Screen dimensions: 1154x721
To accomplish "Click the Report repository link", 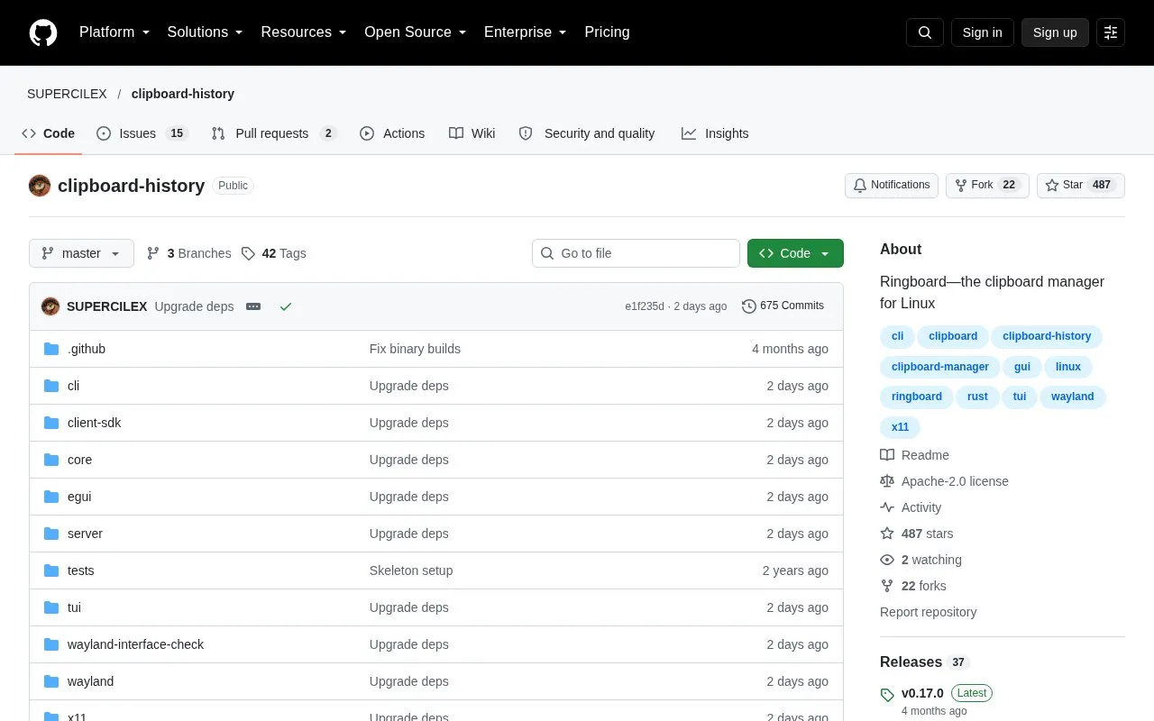I will pyautogui.click(x=928, y=612).
